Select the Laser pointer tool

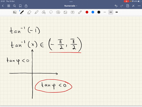click(80, 12)
